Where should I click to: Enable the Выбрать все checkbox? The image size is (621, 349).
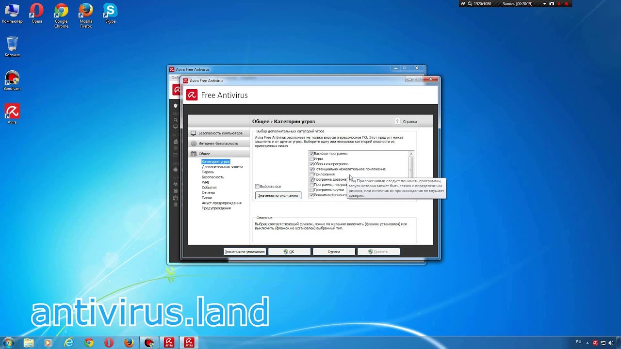click(x=258, y=187)
